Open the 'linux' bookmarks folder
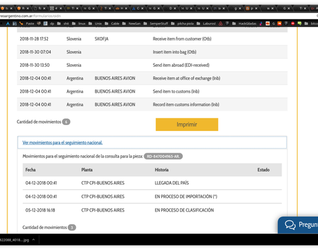The height and width of the screenshot is (250, 318). pyautogui.click(x=78, y=24)
